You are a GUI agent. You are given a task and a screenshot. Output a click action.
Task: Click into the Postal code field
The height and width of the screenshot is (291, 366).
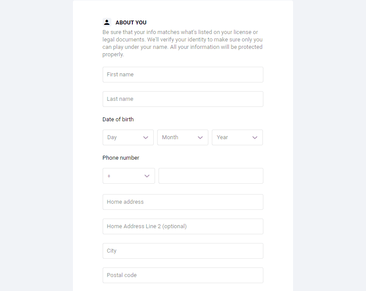pyautogui.click(x=183, y=275)
